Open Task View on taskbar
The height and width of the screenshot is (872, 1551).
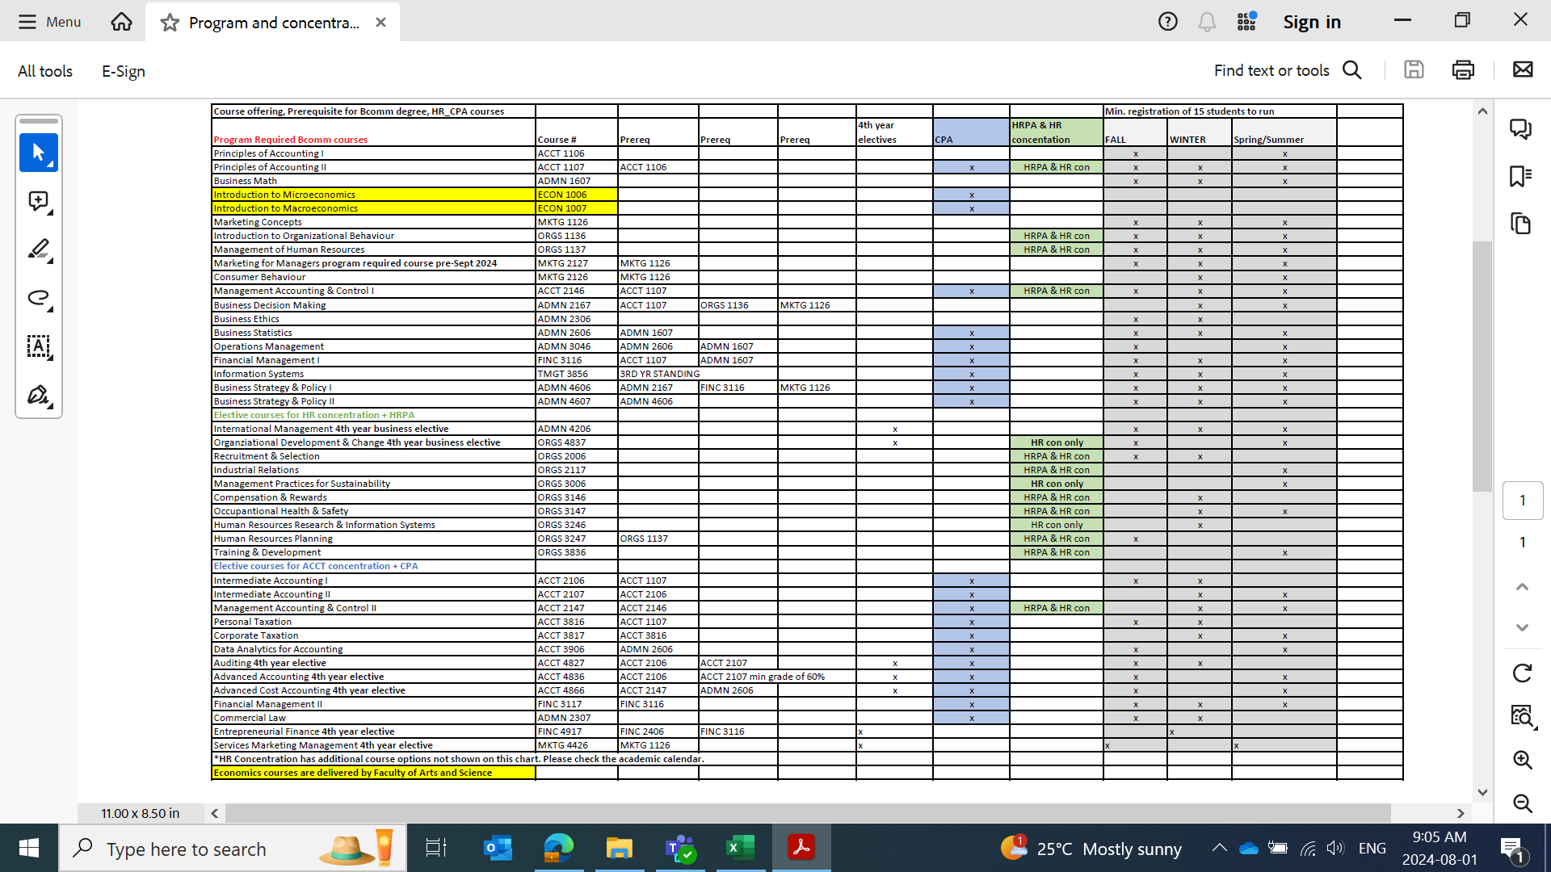[x=436, y=848]
